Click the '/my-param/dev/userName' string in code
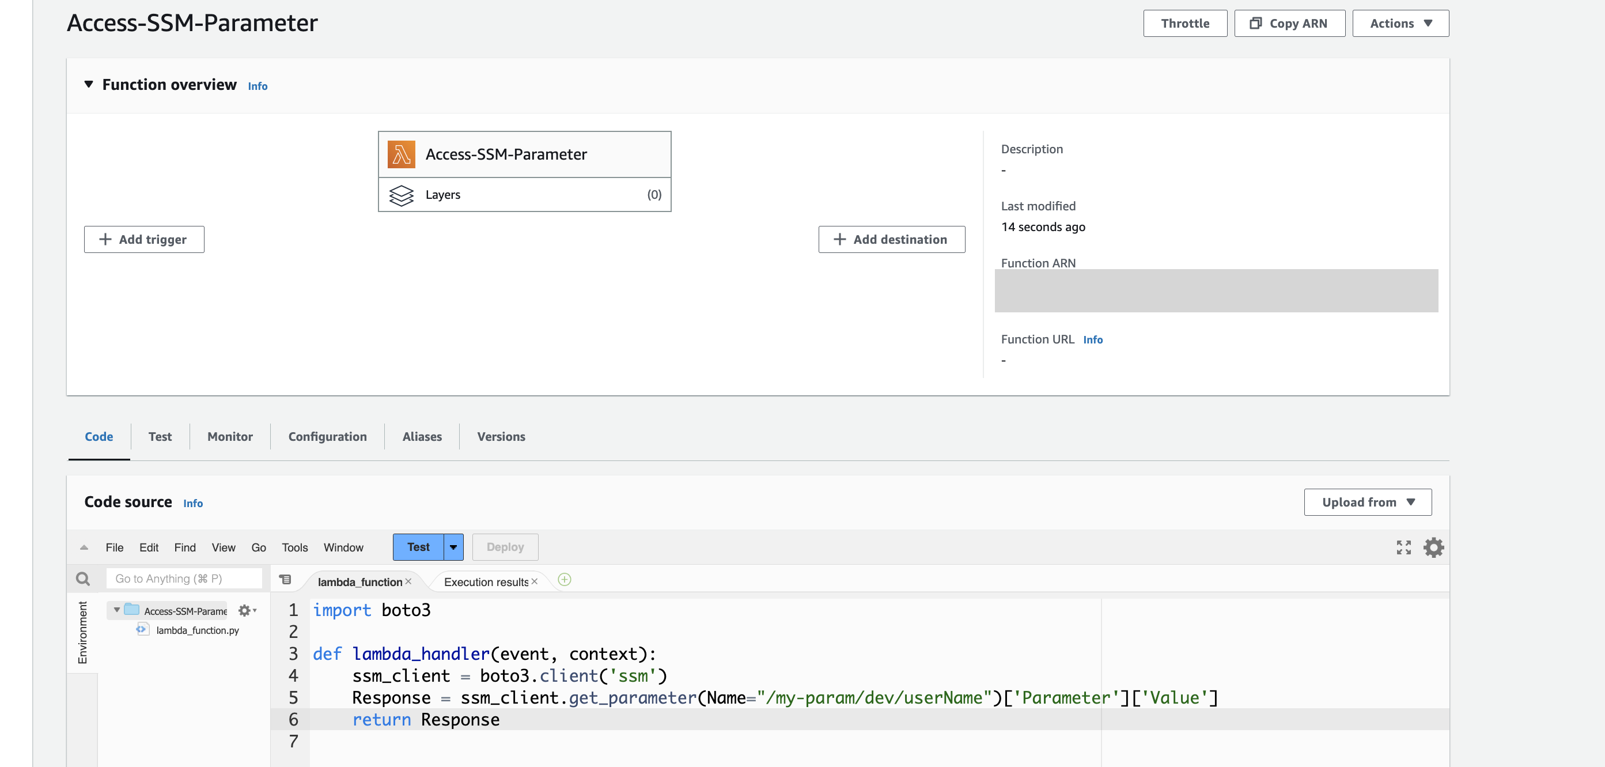The height and width of the screenshot is (767, 1605). [874, 698]
